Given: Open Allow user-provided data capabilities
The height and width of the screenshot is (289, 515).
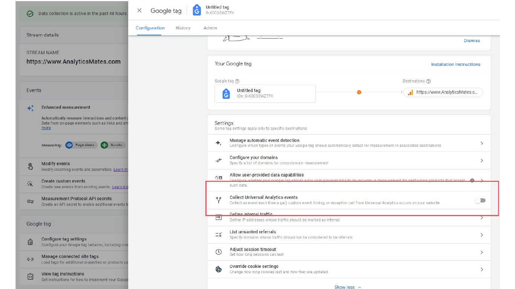Looking at the screenshot, I should (x=349, y=180).
